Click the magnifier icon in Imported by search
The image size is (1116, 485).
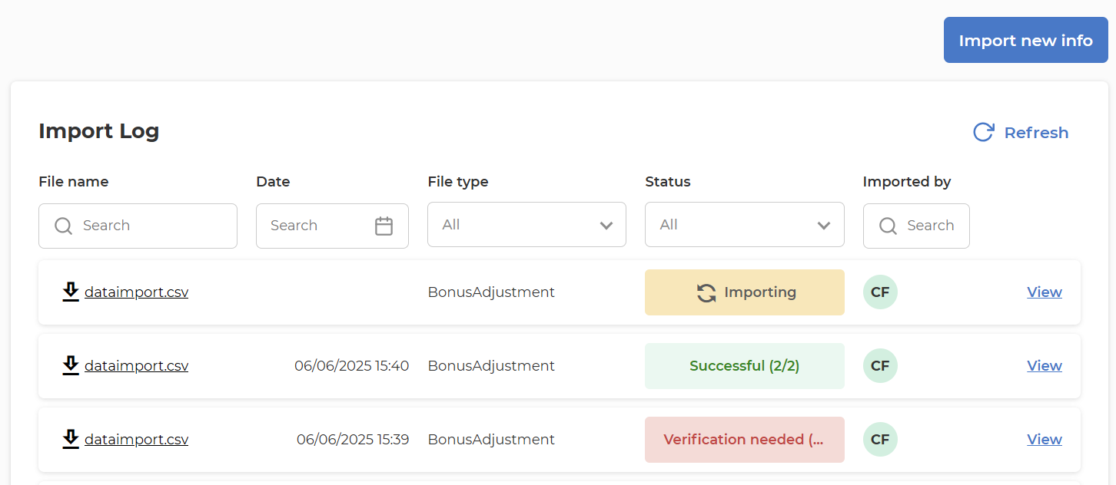[x=888, y=226]
